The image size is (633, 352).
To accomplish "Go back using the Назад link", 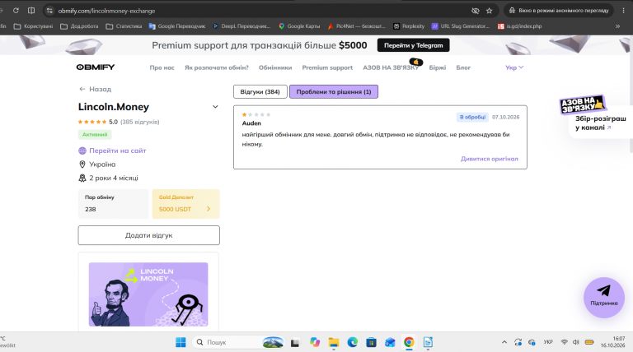I will pos(96,89).
